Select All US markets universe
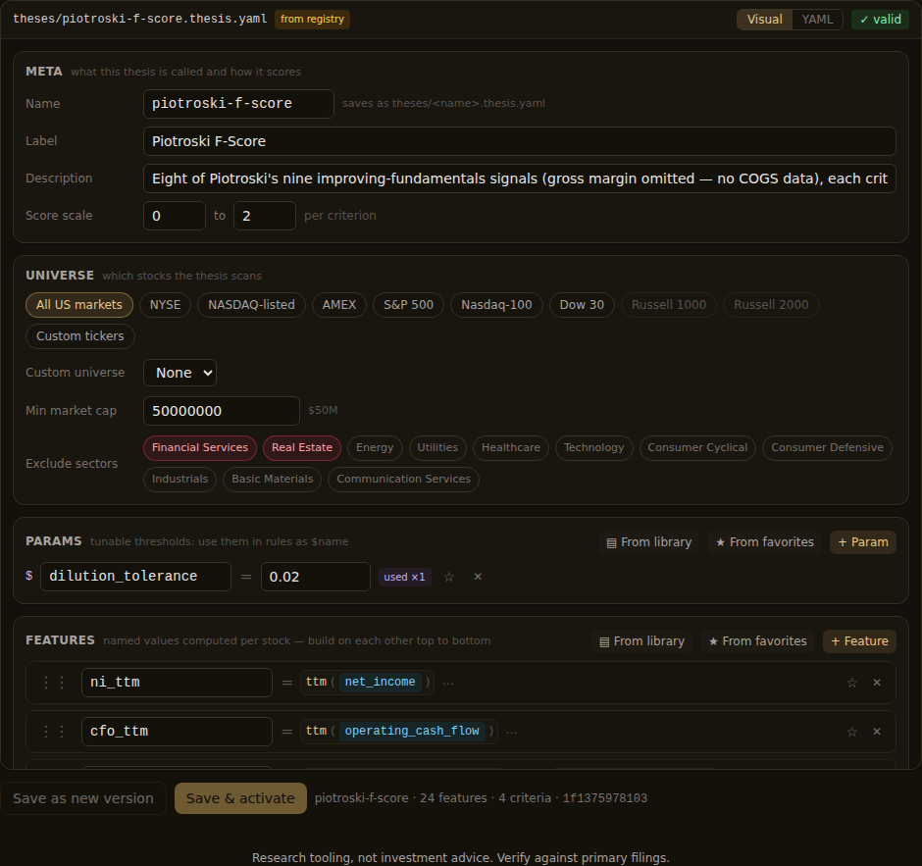This screenshot has height=866, width=922. pos(79,305)
